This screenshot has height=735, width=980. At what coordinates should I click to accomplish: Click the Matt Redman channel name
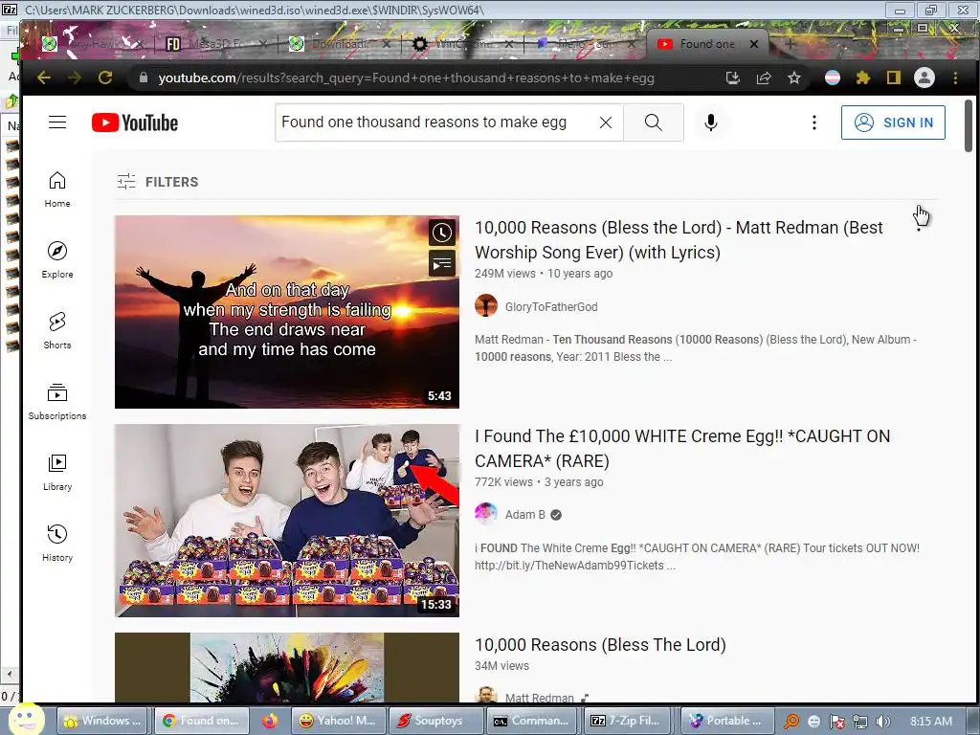click(540, 698)
